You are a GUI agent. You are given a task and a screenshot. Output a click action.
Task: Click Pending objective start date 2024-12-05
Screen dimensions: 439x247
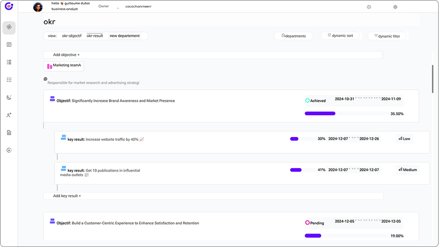coord(345,221)
